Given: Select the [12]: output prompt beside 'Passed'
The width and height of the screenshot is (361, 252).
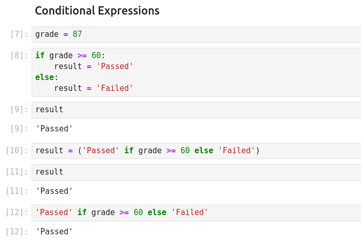Looking at the screenshot, I should [17, 232].
